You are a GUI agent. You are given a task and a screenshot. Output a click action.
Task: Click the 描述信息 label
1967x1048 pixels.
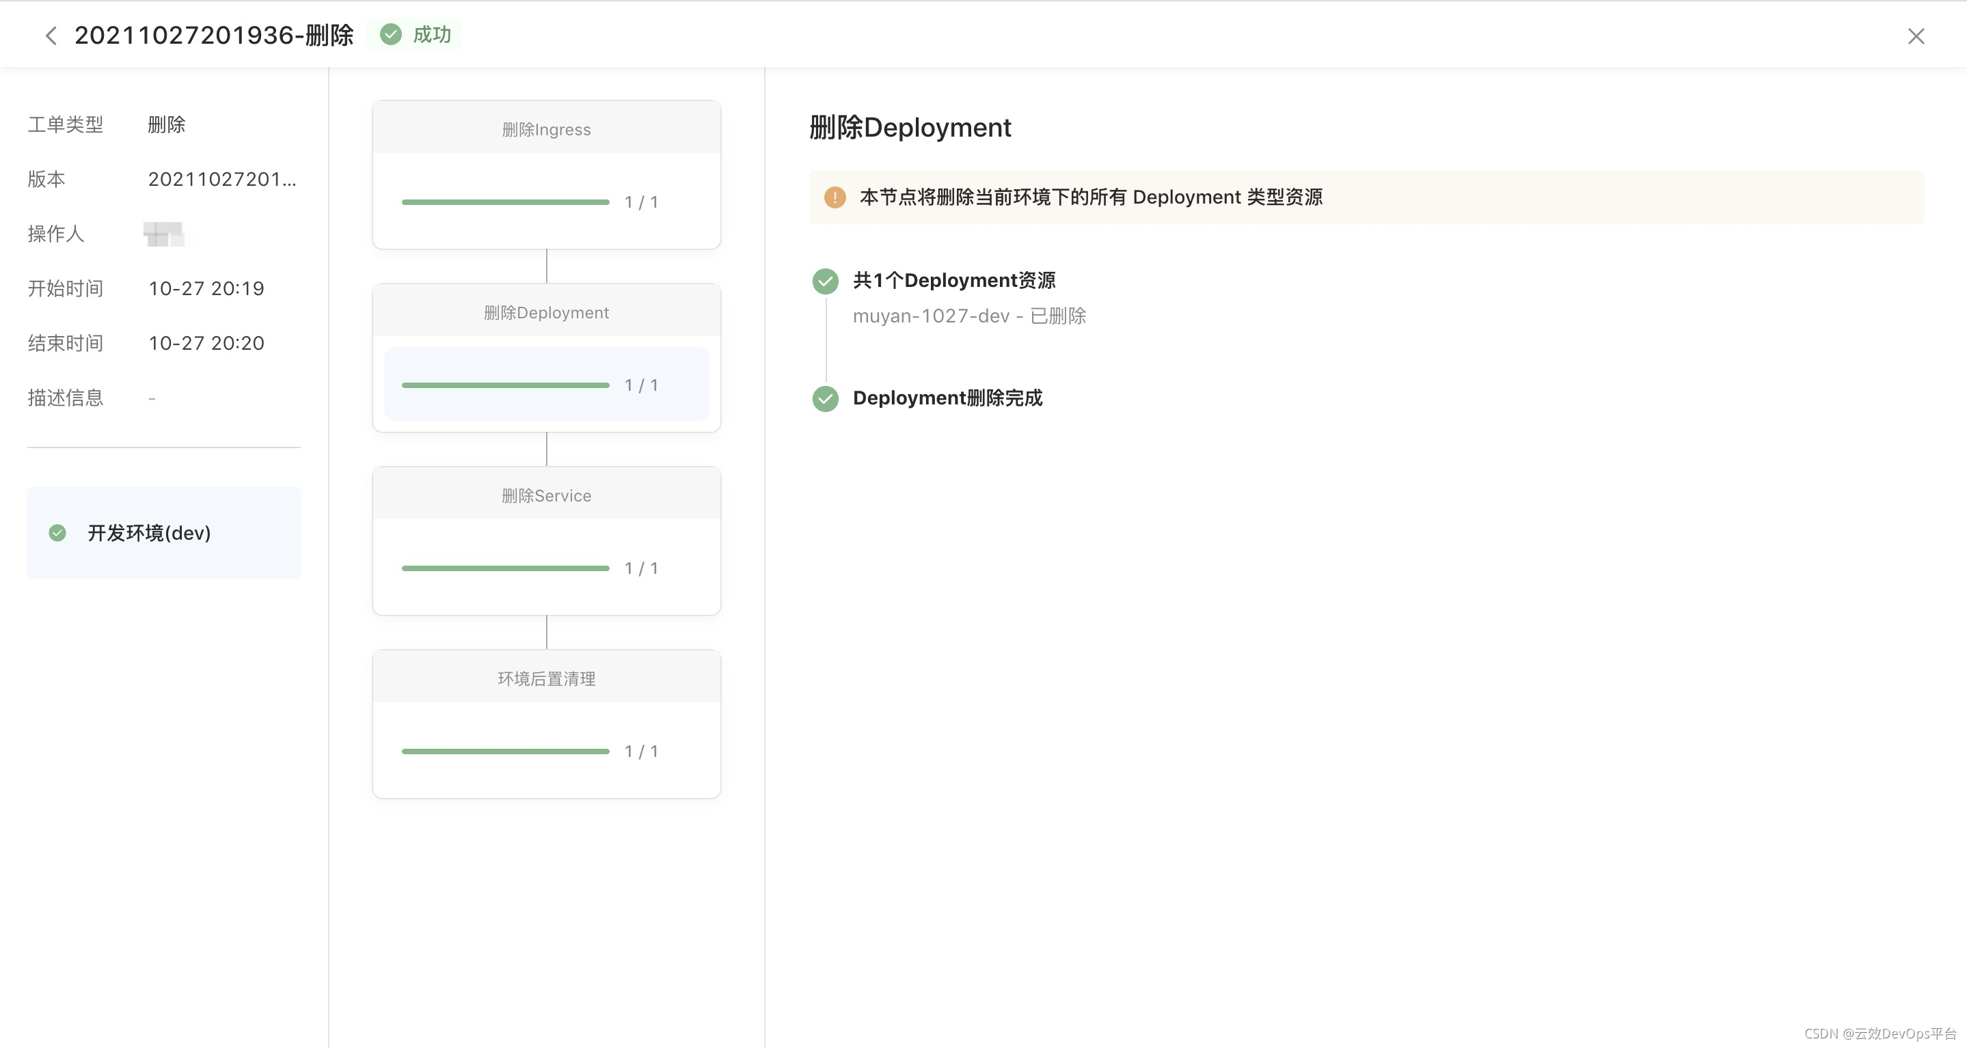click(x=66, y=398)
